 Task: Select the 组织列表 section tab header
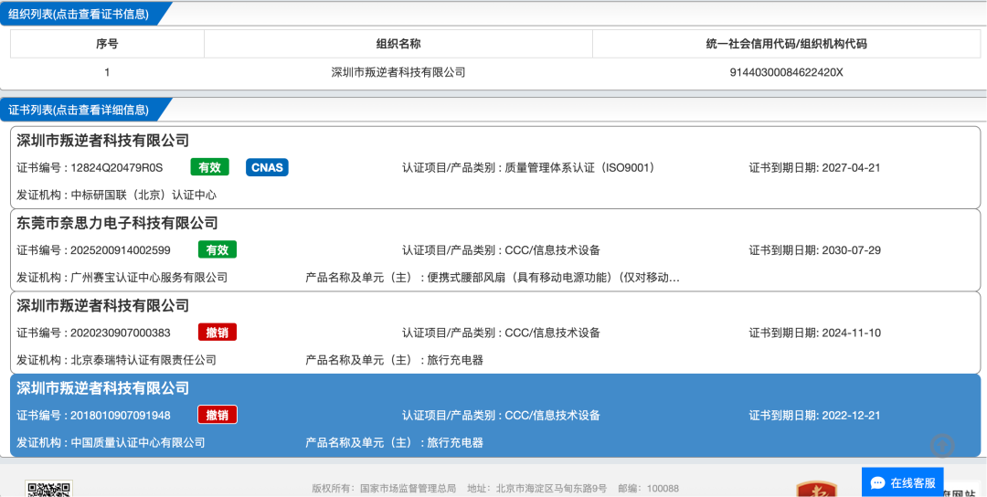pyautogui.click(x=78, y=13)
